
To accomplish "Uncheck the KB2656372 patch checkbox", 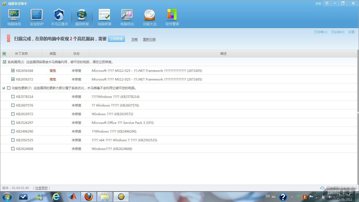I will coord(13,79).
